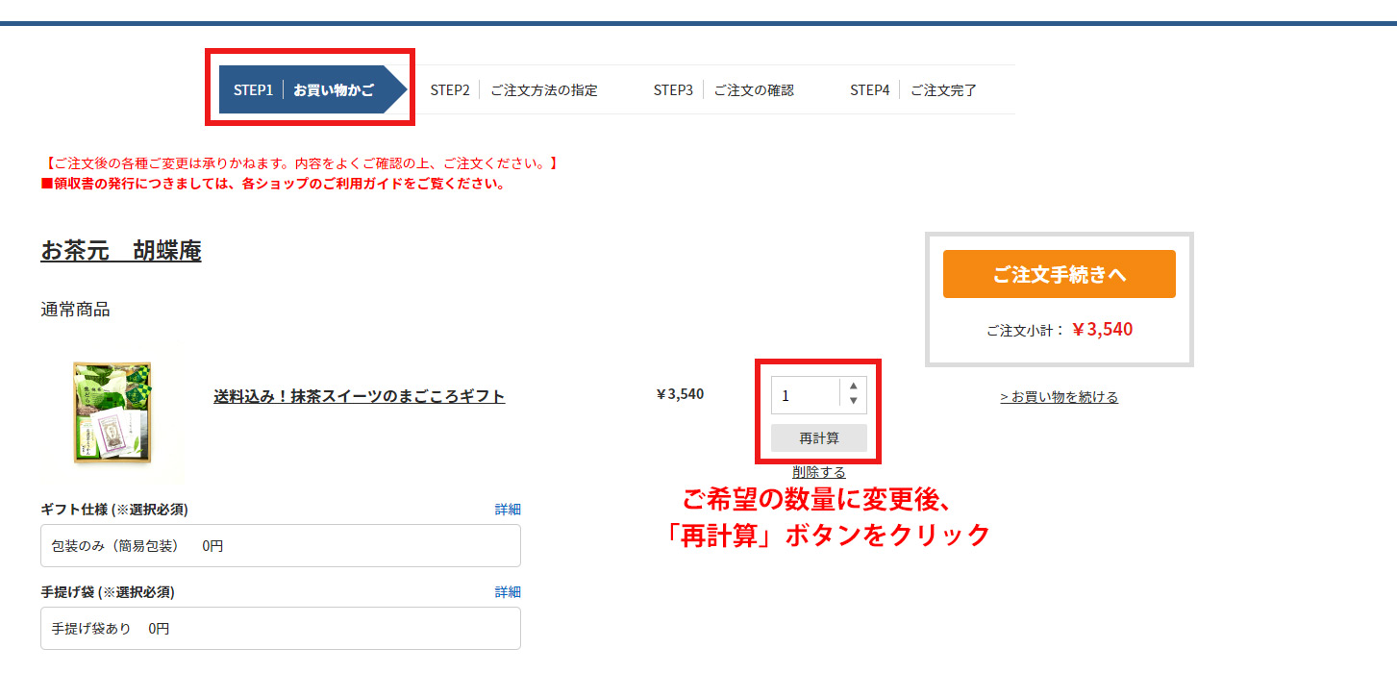Open the 手提げ袋あり carry bag dropdown
The image size is (1397, 673).
click(x=280, y=628)
